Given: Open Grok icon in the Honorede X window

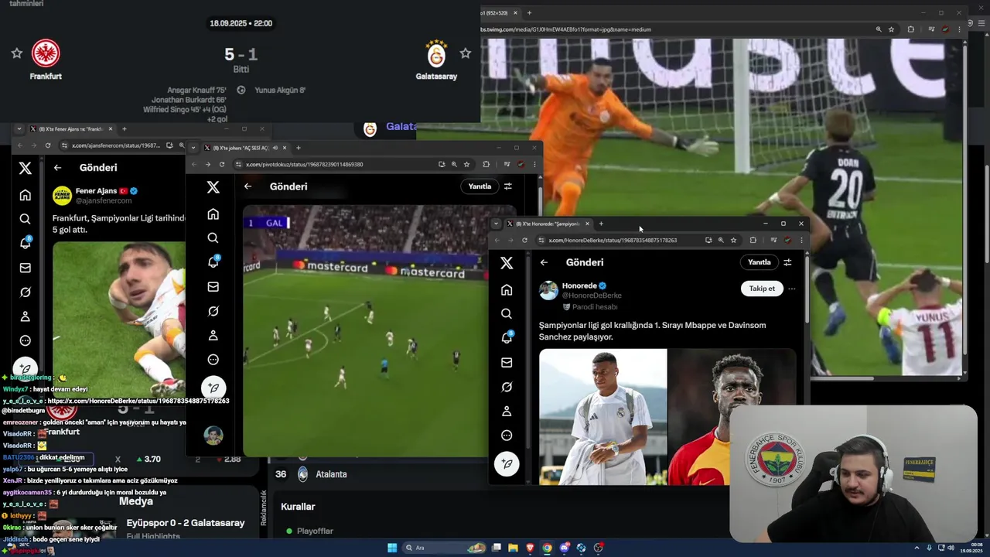Looking at the screenshot, I should click(507, 387).
